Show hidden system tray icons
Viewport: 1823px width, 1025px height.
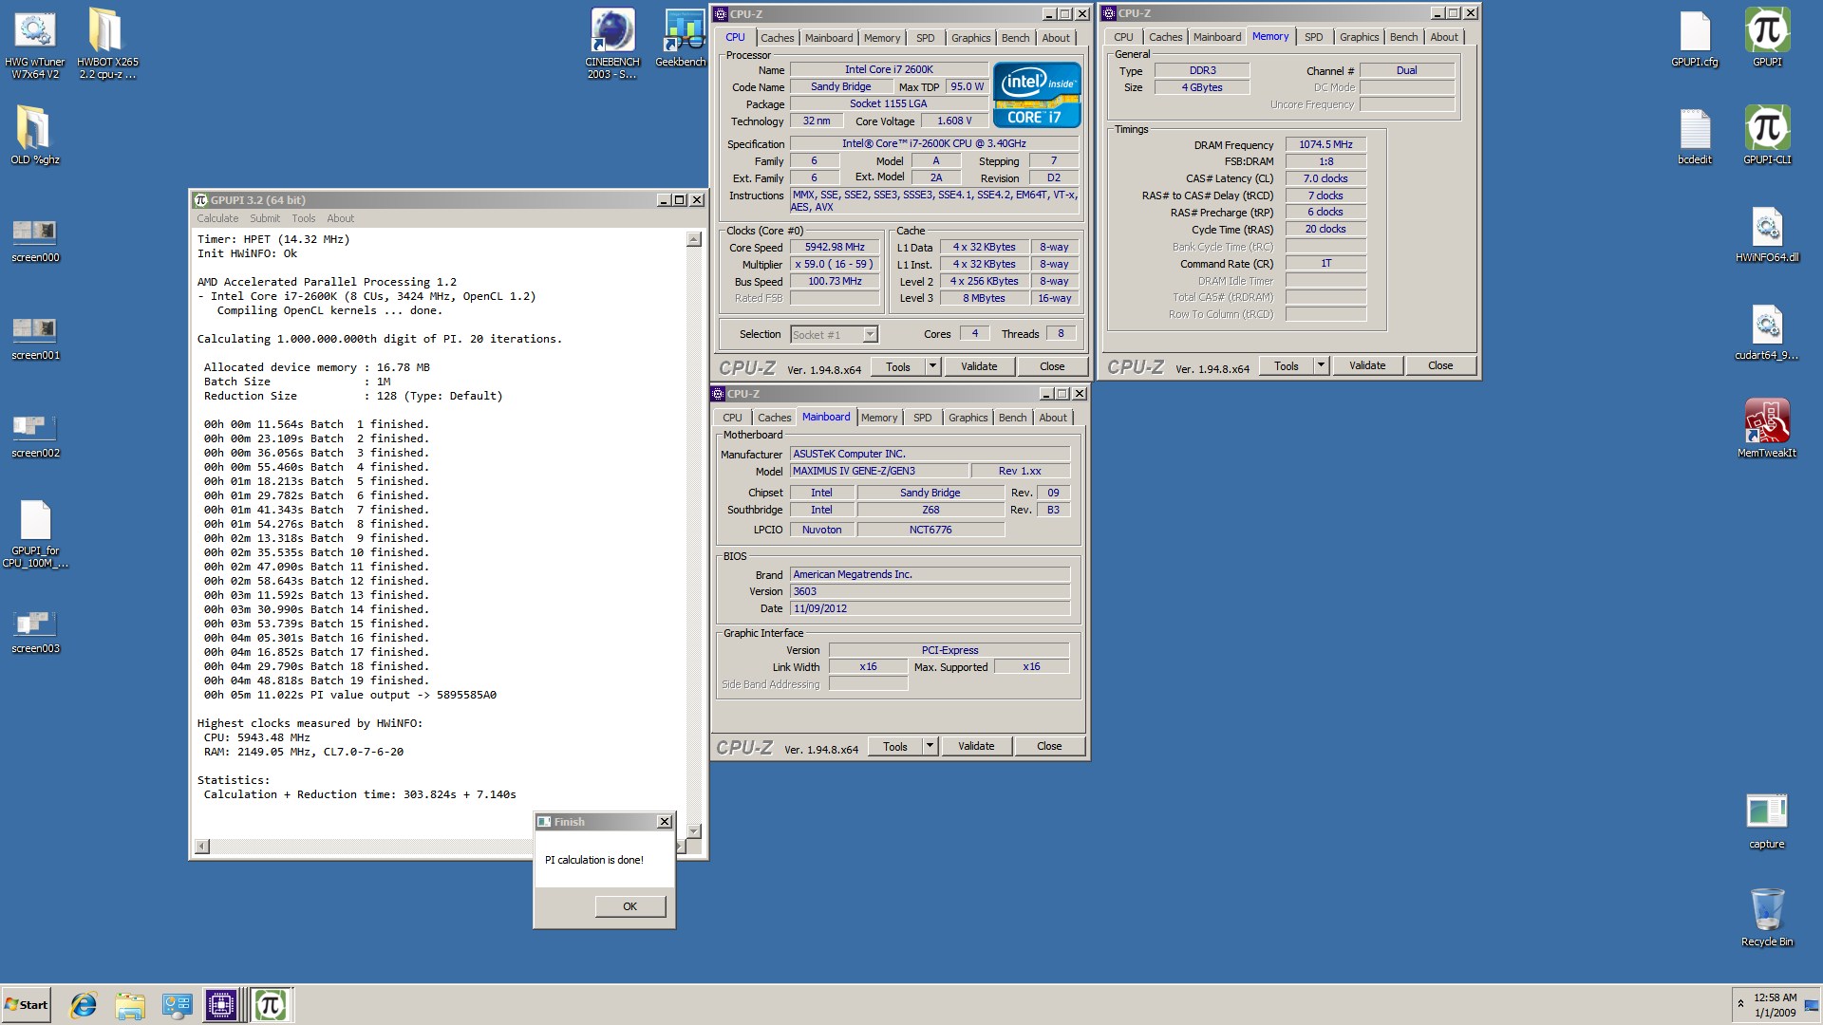[x=1740, y=1004]
